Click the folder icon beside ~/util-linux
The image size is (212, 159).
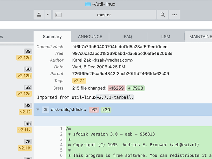(x=88, y=4)
